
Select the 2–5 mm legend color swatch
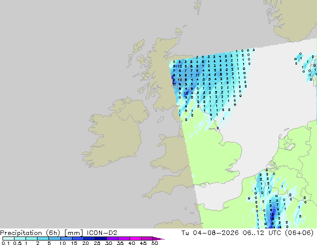click(43, 238)
